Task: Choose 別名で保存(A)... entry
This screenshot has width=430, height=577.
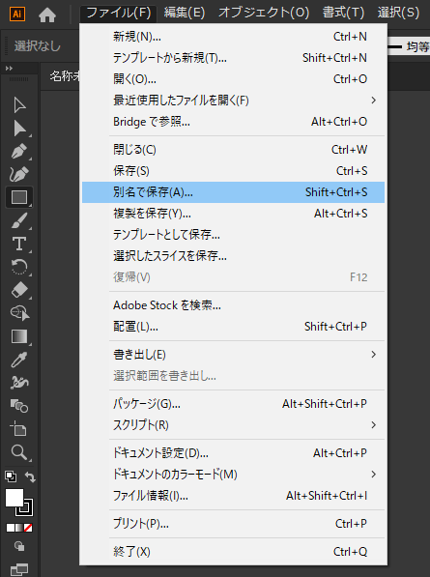Action: click(x=233, y=192)
